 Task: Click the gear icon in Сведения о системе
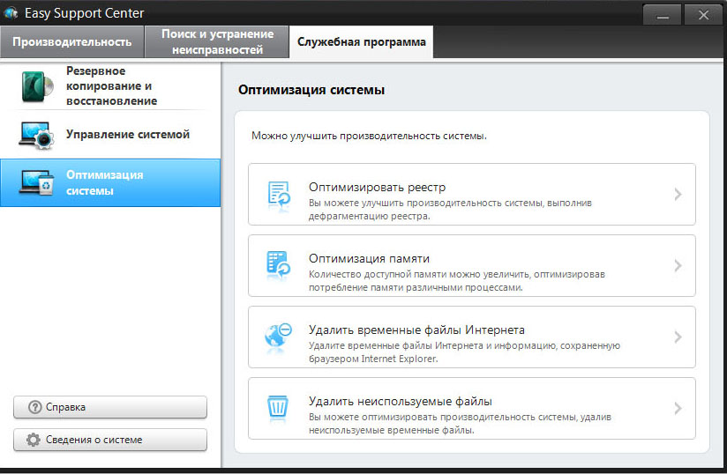[x=34, y=440]
